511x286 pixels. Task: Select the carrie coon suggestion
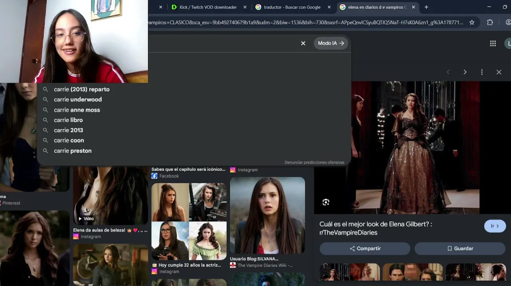69,141
